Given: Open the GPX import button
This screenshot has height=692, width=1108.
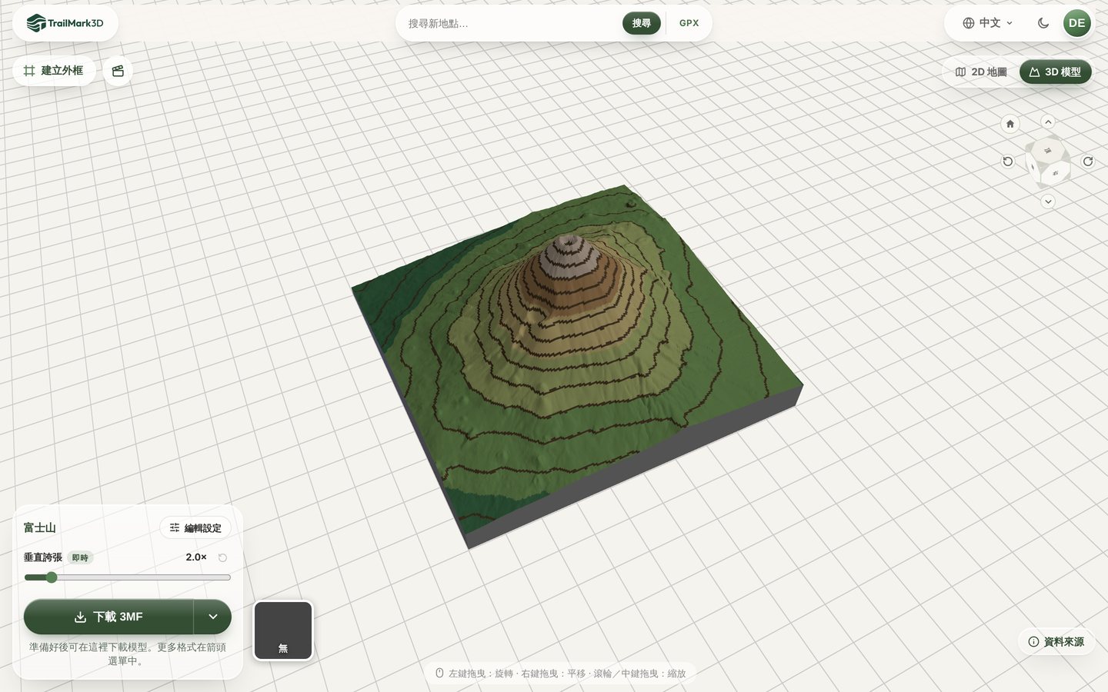Looking at the screenshot, I should [x=689, y=23].
